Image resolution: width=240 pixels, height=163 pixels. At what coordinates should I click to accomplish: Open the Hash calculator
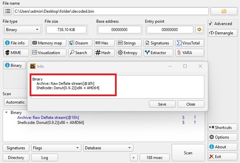coord(103,52)
